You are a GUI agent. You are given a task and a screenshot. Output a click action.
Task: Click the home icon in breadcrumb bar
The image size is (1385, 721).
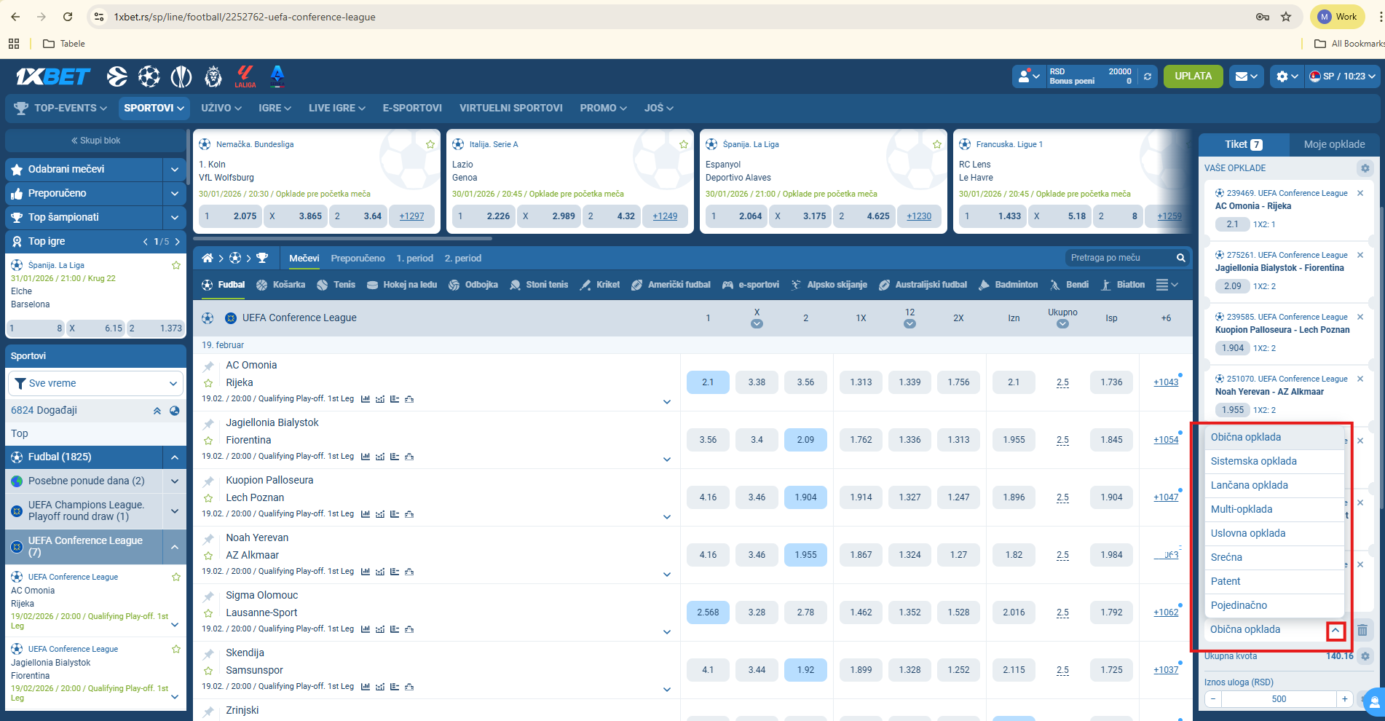pos(208,259)
